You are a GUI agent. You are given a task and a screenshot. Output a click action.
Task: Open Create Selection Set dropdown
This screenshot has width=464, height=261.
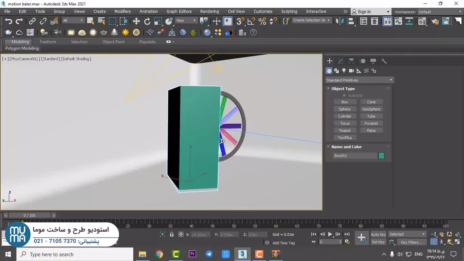[312, 20]
